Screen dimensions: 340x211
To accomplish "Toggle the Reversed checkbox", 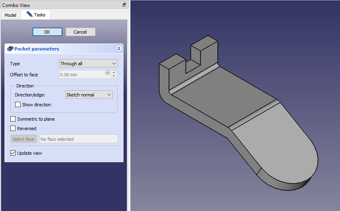I will (13, 128).
